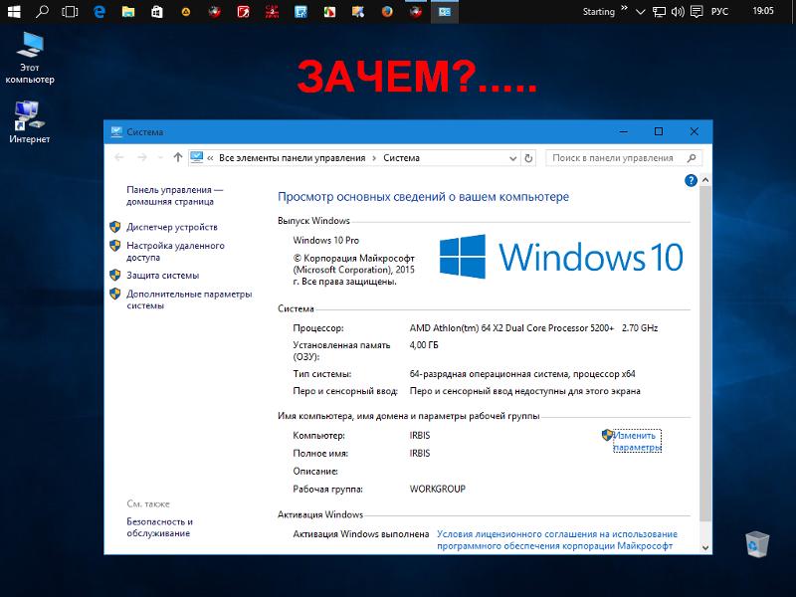Select the WORKGROUP value
The image size is (796, 597).
click(437, 489)
